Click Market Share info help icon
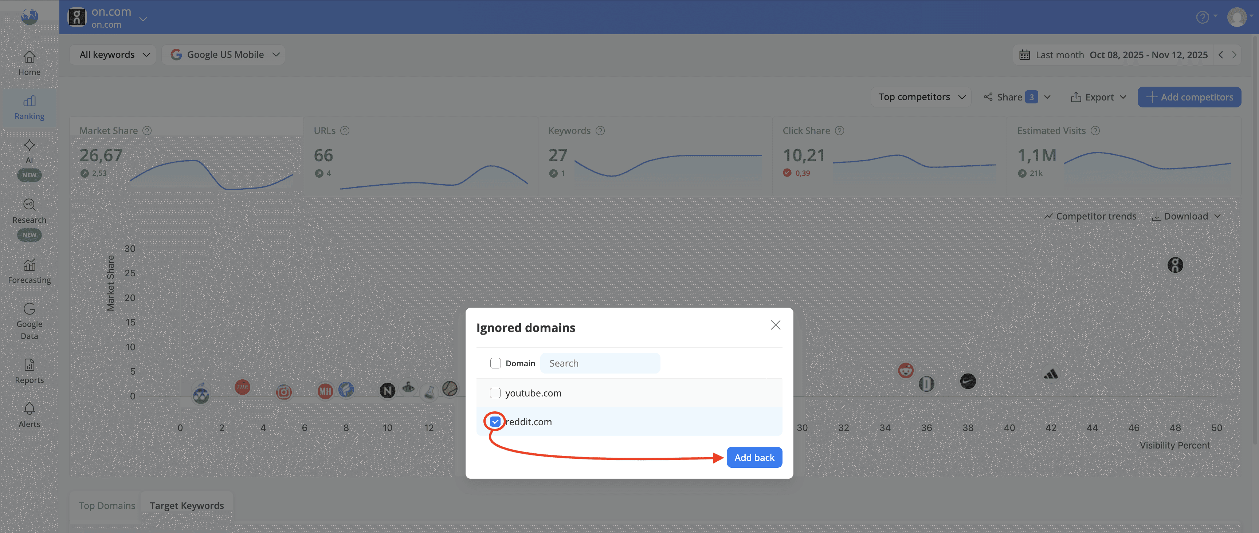1259x533 pixels. [147, 130]
